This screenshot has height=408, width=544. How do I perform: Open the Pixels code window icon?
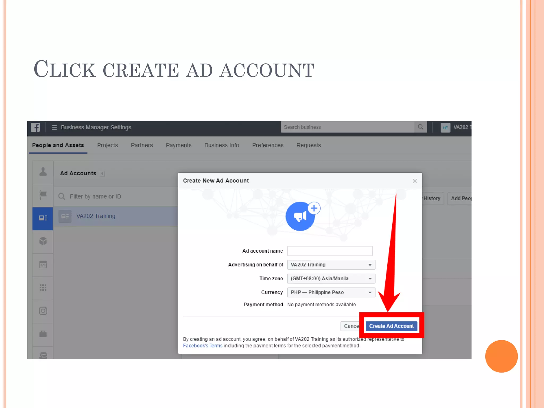[43, 265]
